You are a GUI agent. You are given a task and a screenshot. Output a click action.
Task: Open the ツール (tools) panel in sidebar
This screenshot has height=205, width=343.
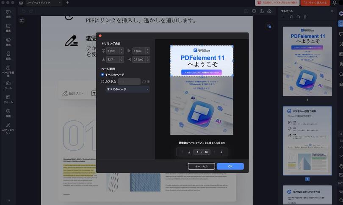[8, 85]
